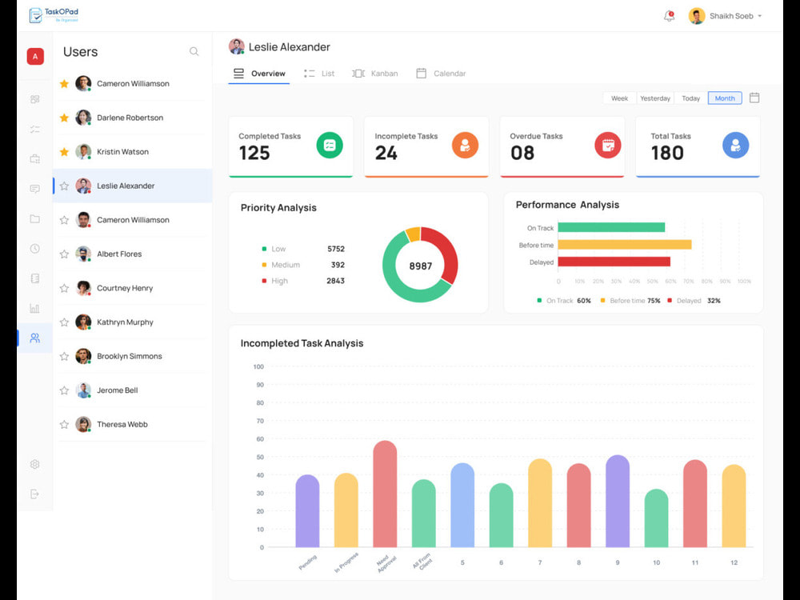Click the priority donut chart center 8987
Screen dimensions: 800x600
tap(421, 266)
